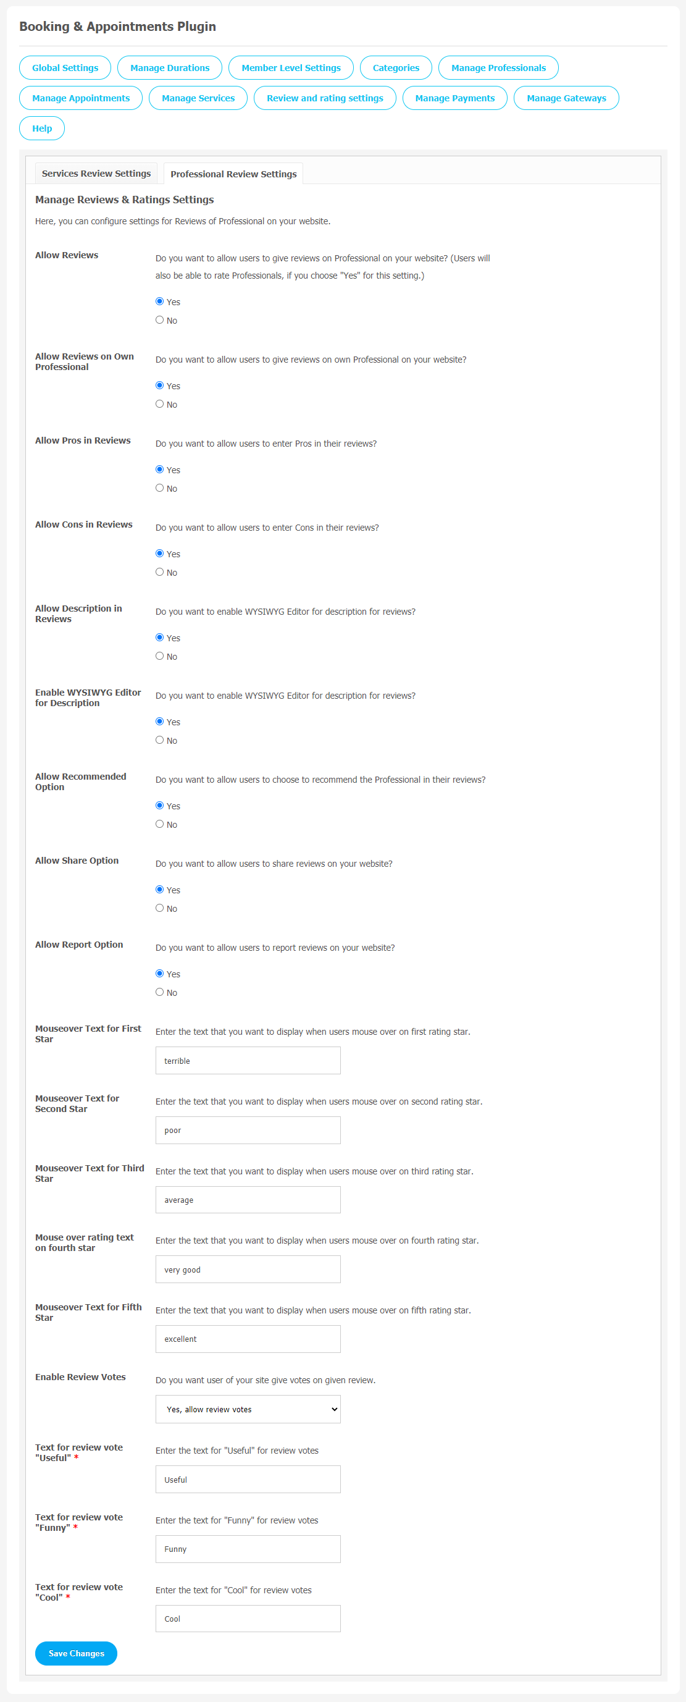Go to Manage Durations

[170, 67]
